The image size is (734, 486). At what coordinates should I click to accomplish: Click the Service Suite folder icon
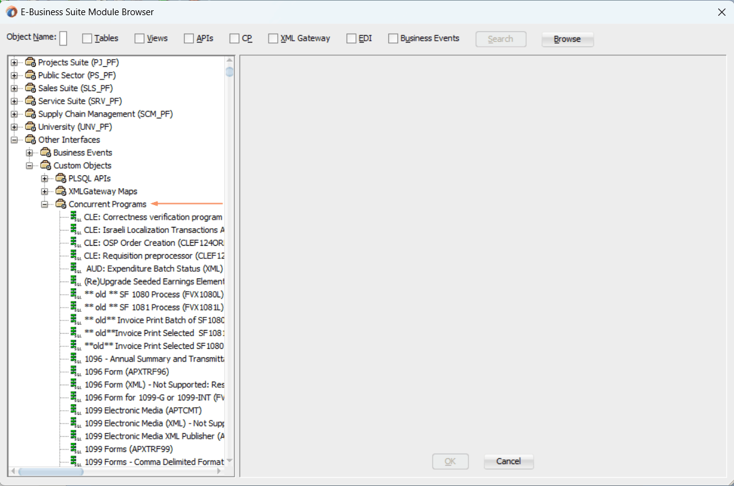coord(30,101)
